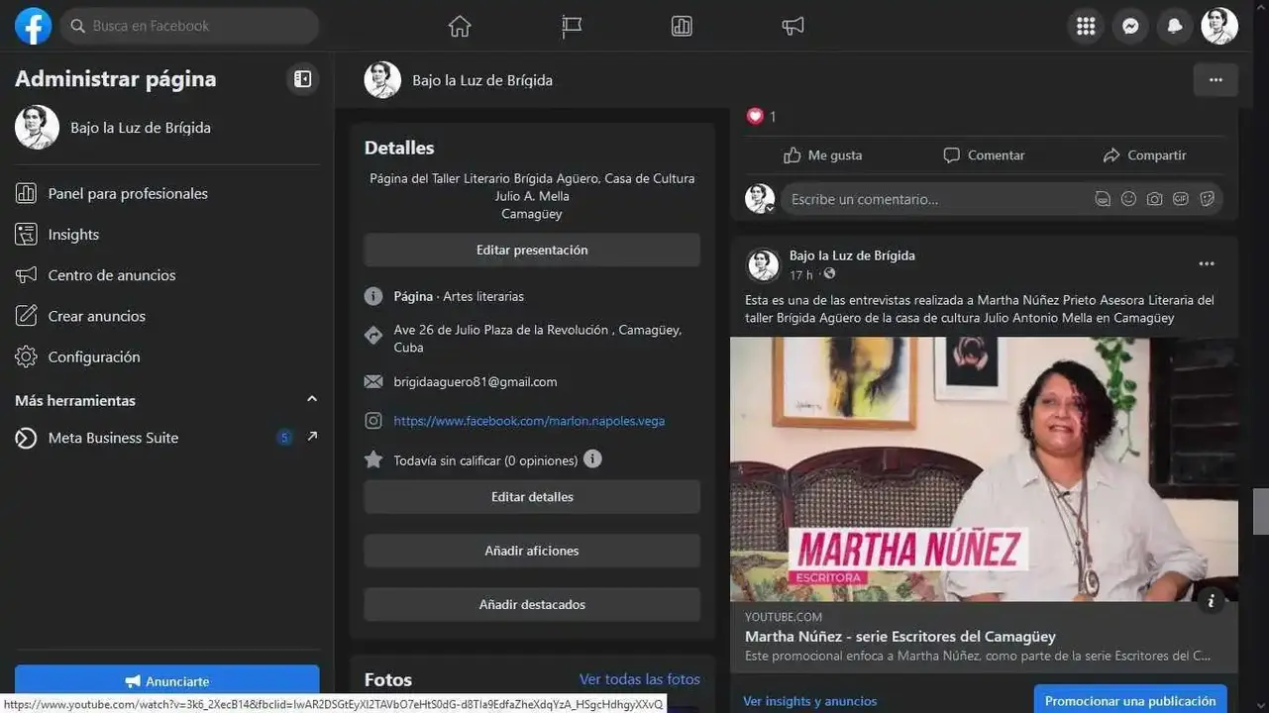The image size is (1269, 713).
Task: Click the post's public globe audience icon
Action: [x=829, y=273]
